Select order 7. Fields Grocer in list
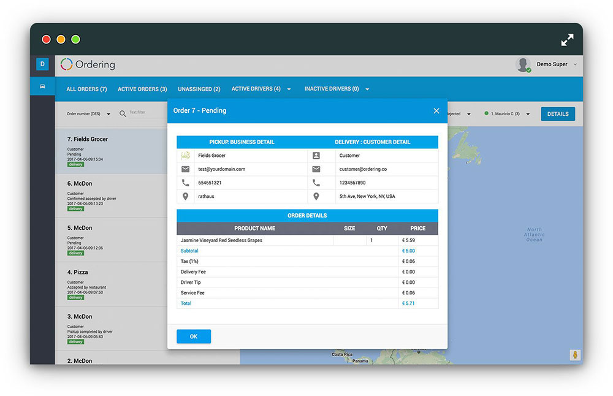This screenshot has height=396, width=613. [x=112, y=151]
